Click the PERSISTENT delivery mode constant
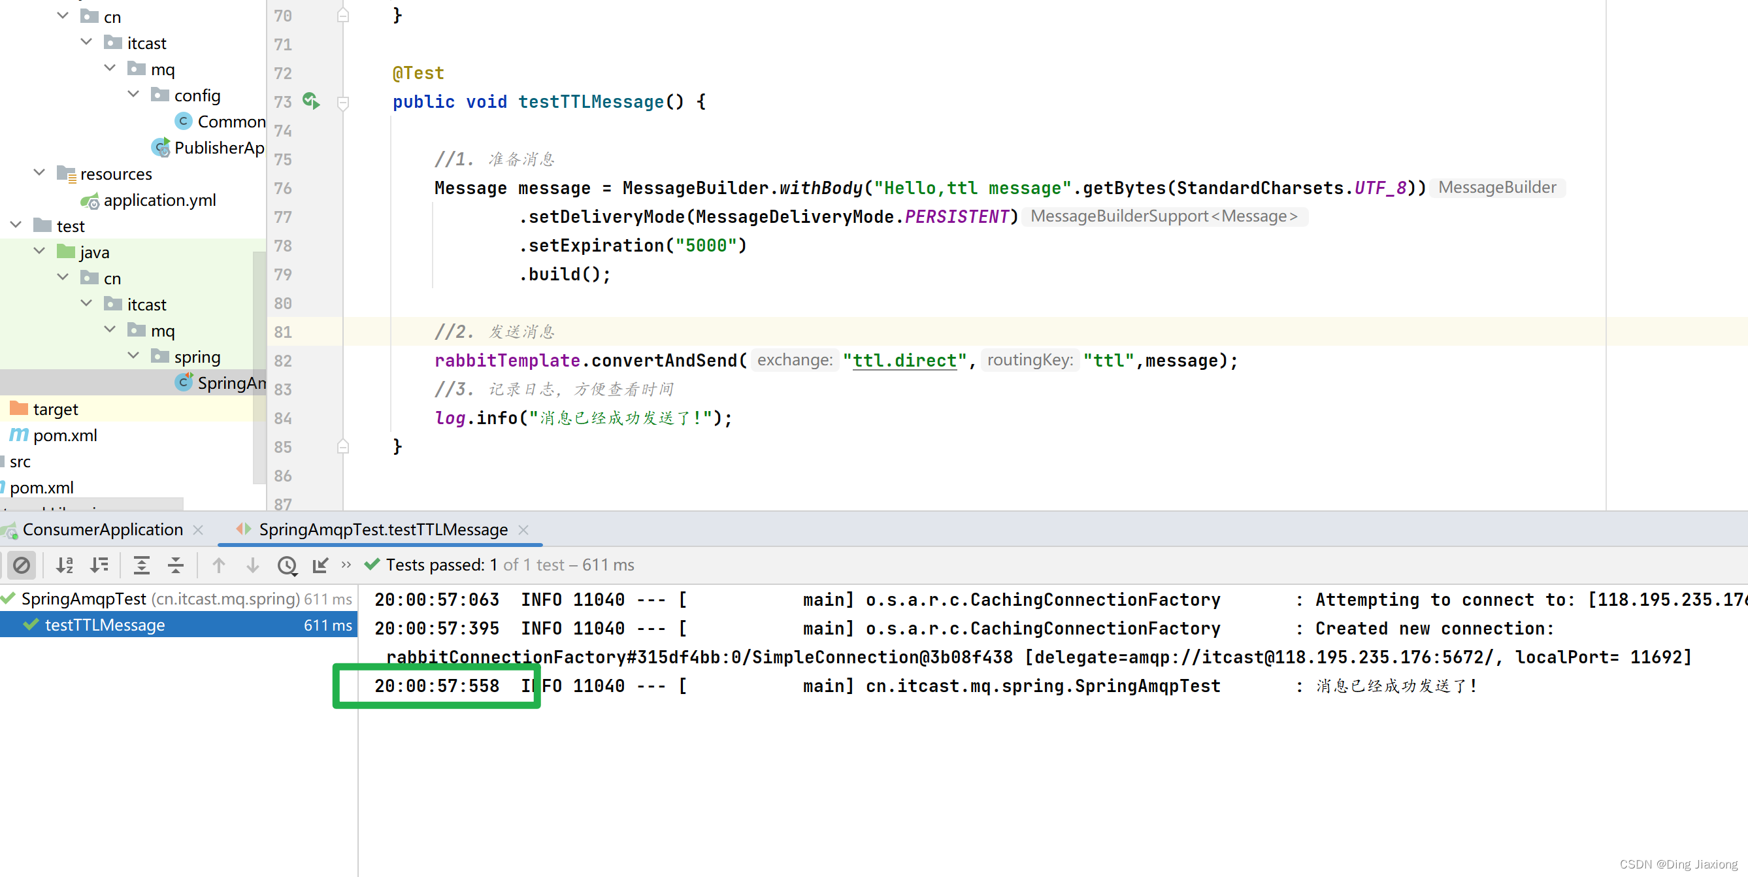1748x877 pixels. pyautogui.click(x=956, y=216)
